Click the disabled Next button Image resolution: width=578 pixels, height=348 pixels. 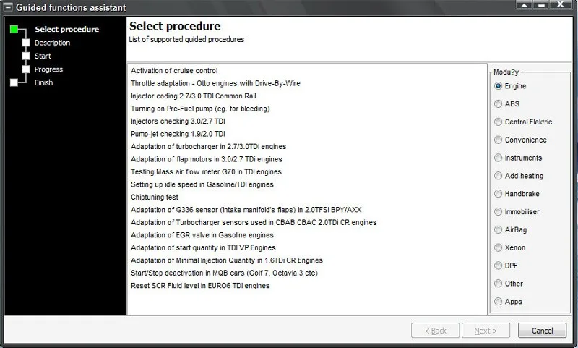click(486, 331)
